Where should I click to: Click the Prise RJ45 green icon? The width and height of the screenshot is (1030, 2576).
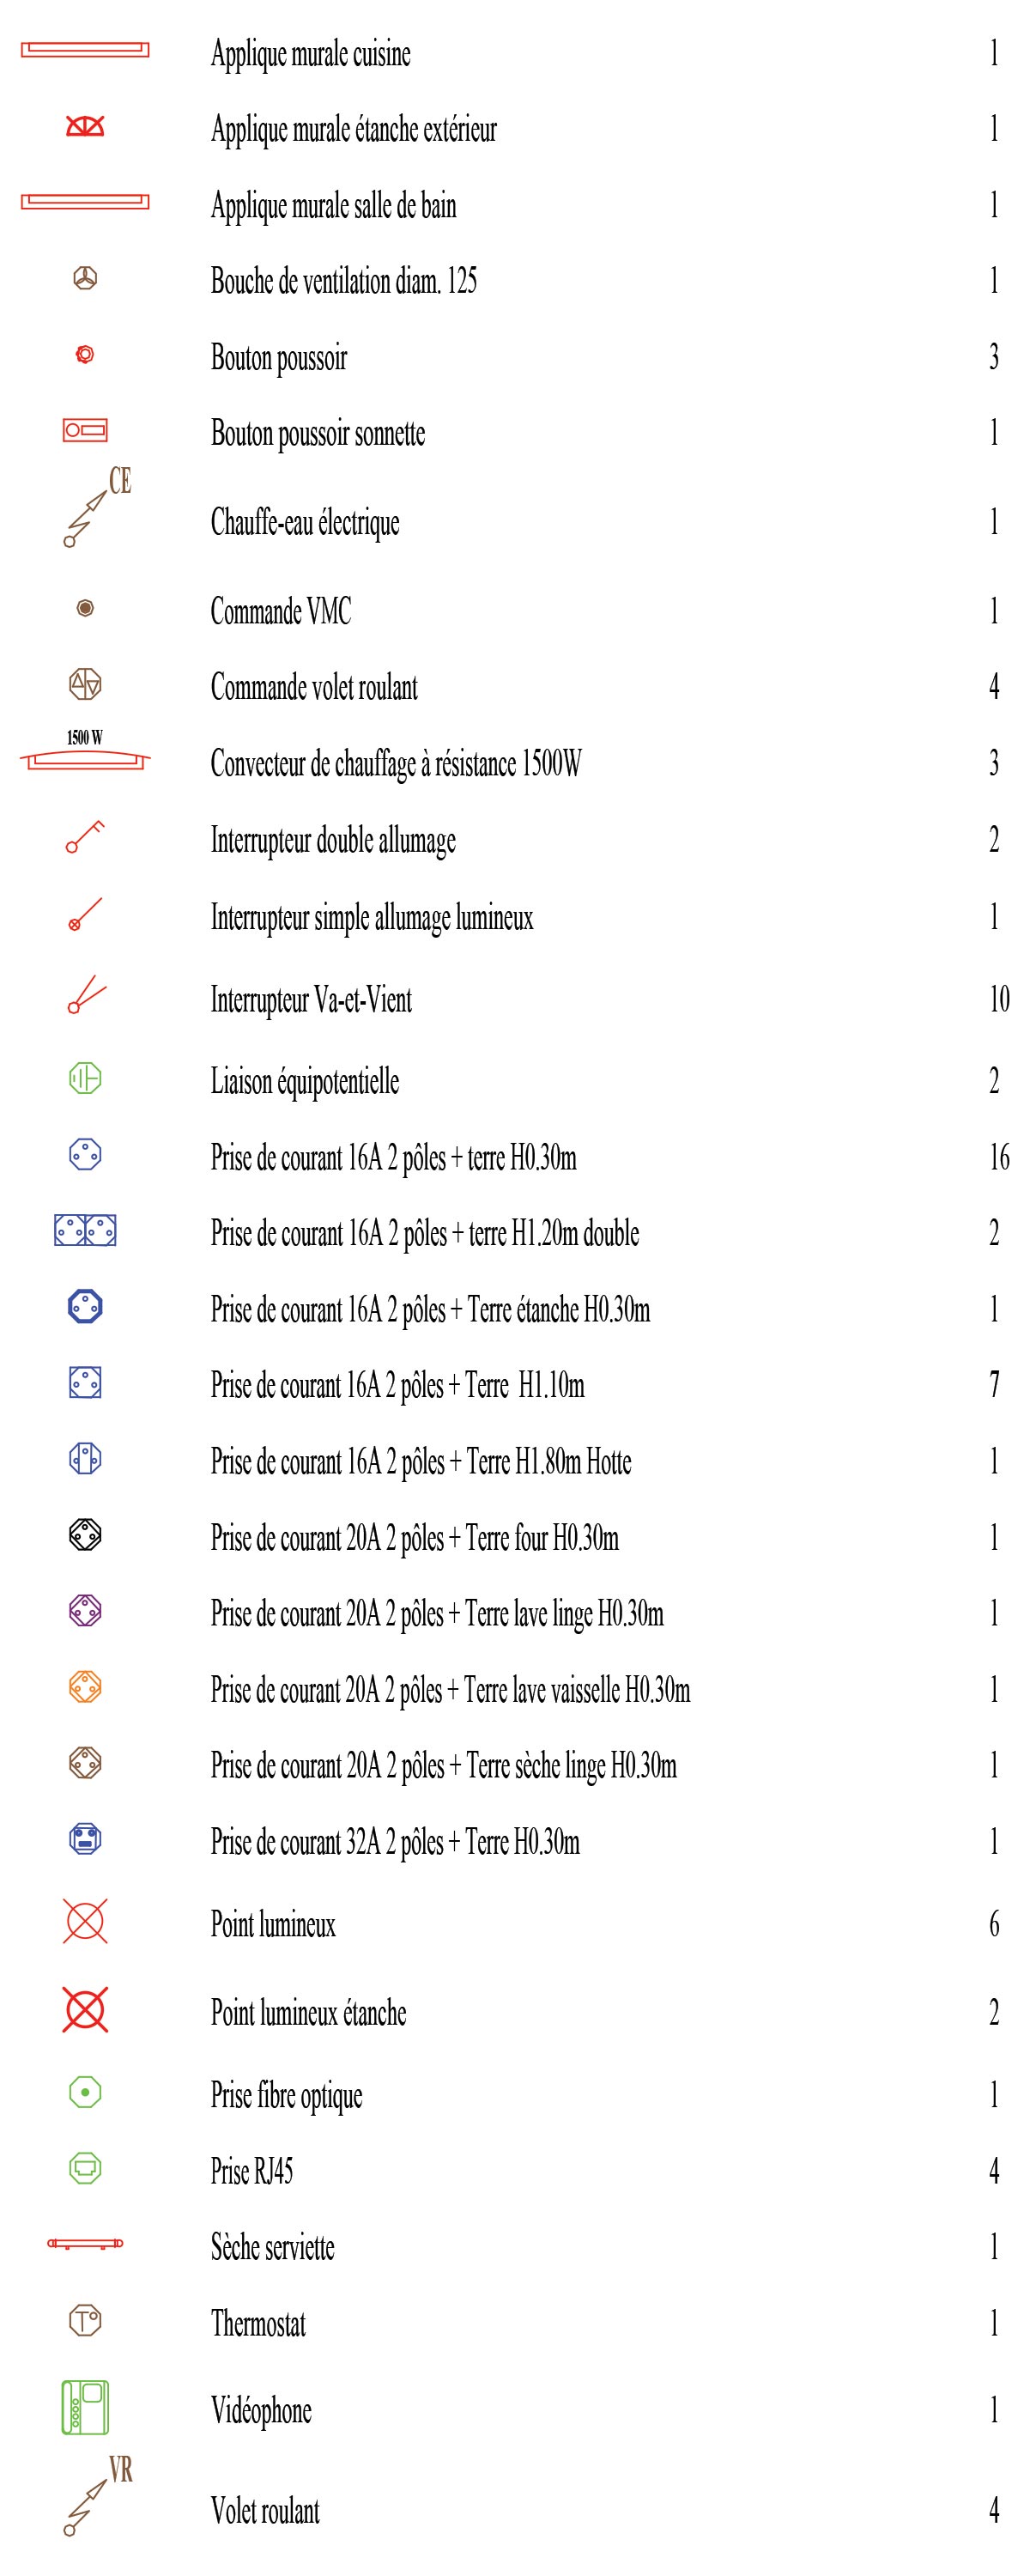(85, 2168)
